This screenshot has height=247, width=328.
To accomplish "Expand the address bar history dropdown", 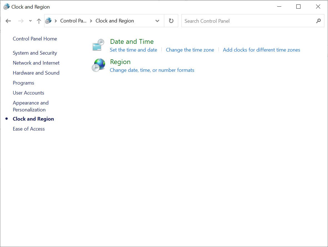I will 157,21.
